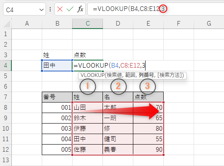Select row 1 header

5,34
